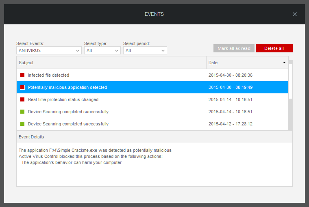The width and height of the screenshot is (309, 207).
Task: Click the red Delete all button
Action: [274, 48]
